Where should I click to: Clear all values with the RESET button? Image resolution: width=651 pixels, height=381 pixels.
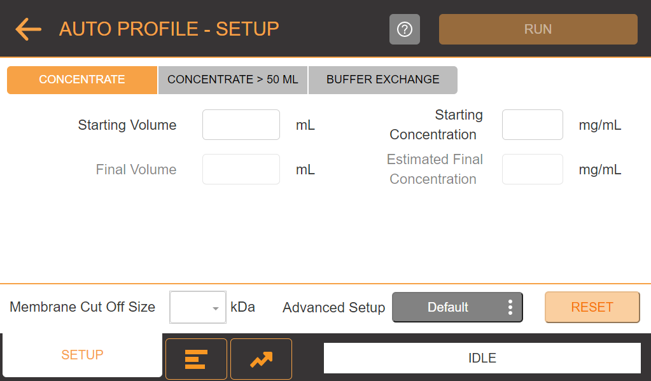[x=592, y=307]
